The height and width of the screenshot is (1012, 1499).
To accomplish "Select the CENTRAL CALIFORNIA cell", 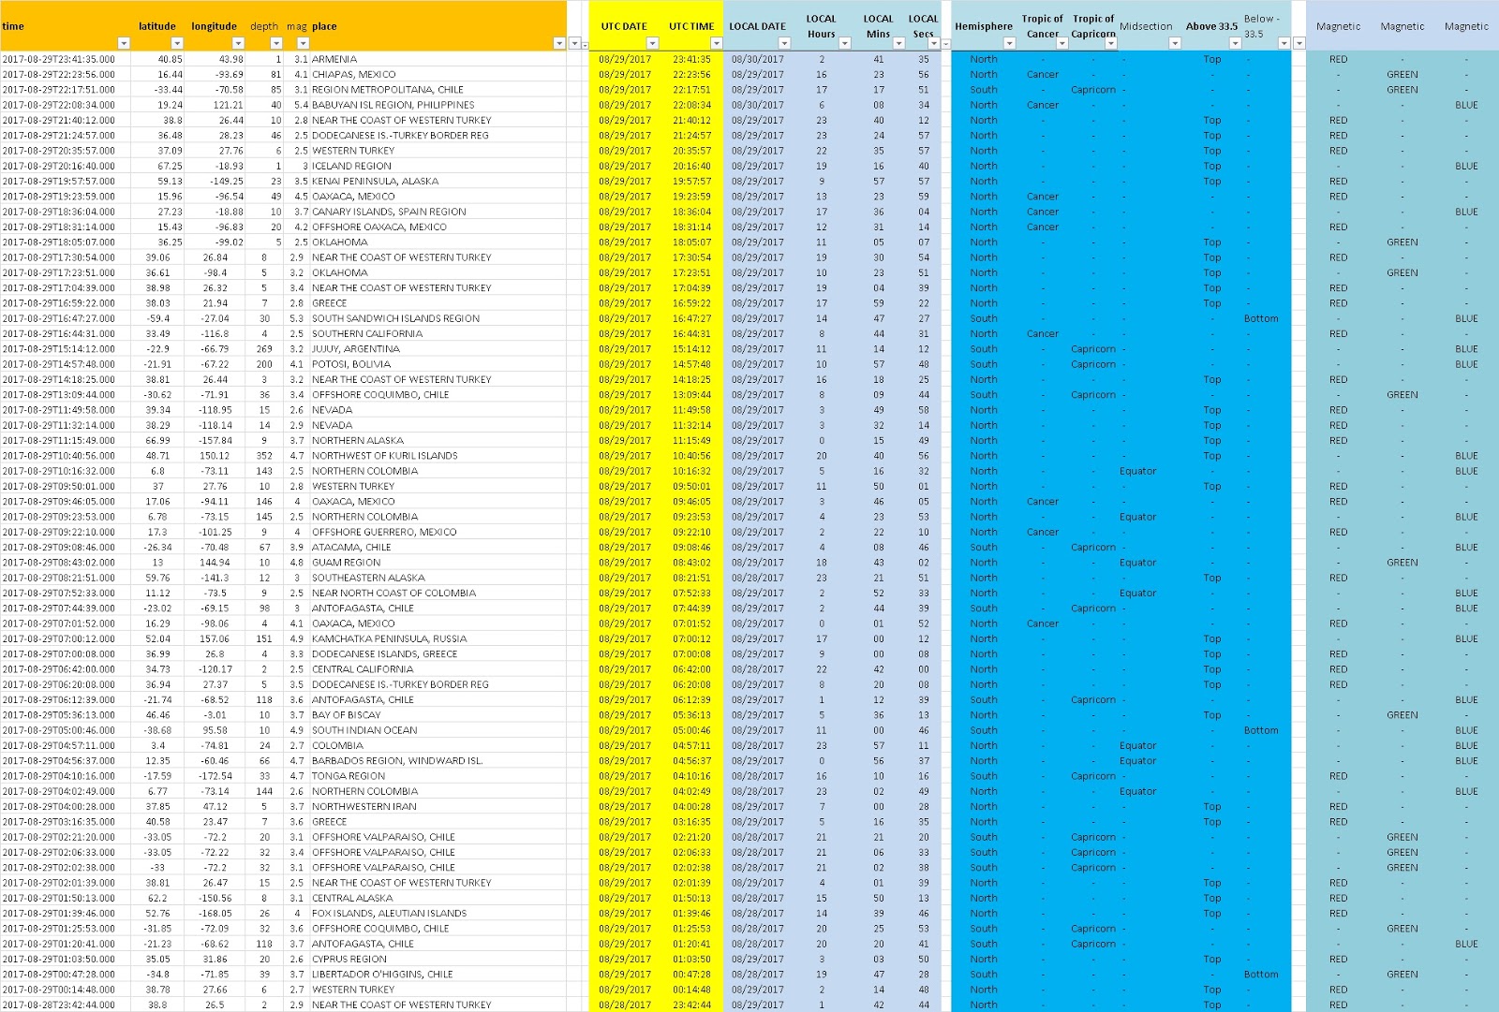I will coord(438,669).
